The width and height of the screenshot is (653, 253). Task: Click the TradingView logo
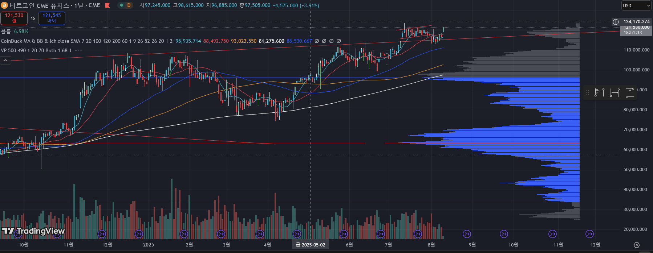pyautogui.click(x=33, y=231)
